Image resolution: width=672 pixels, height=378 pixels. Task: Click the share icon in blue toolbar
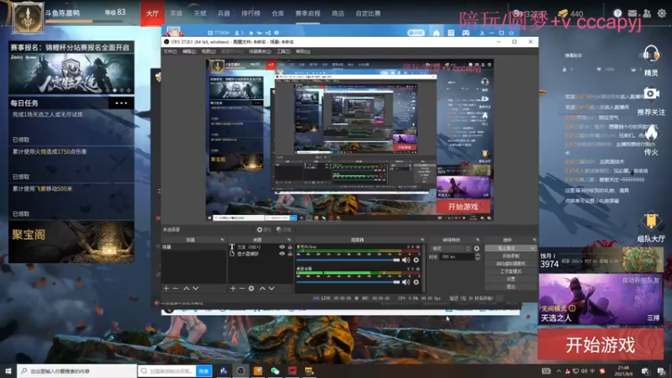[268, 33]
